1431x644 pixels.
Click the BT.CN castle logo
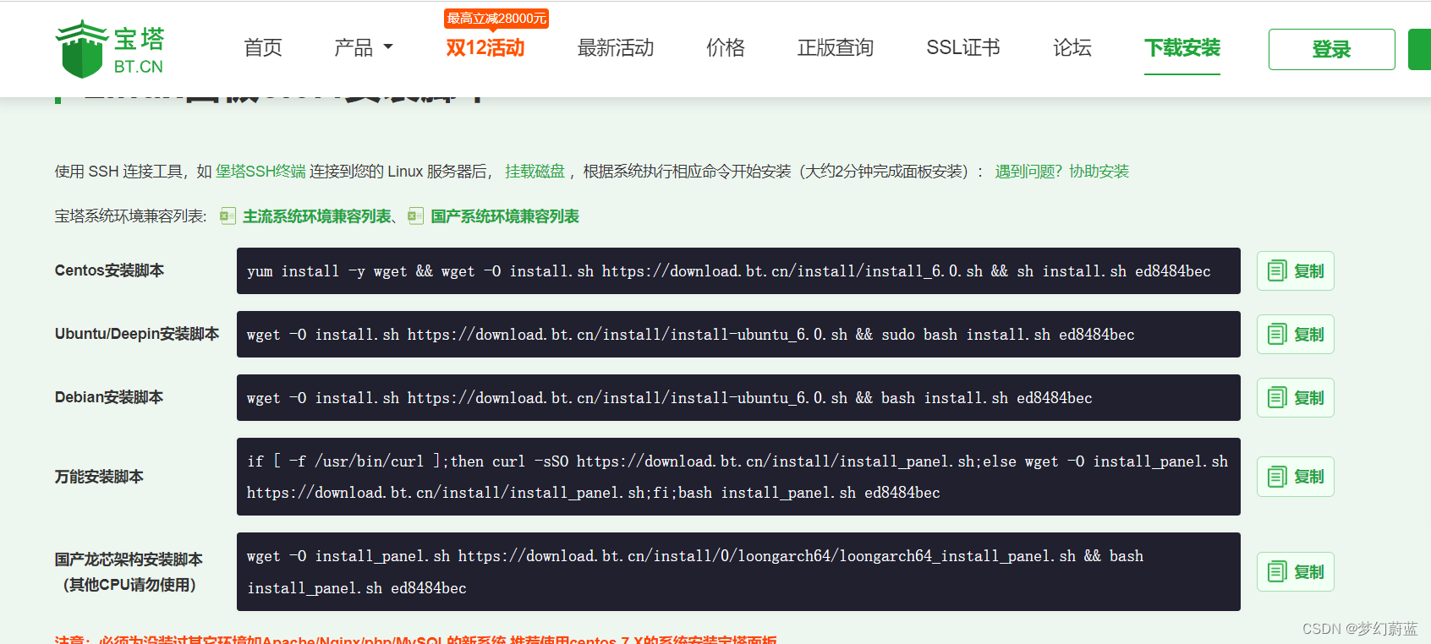(x=110, y=49)
